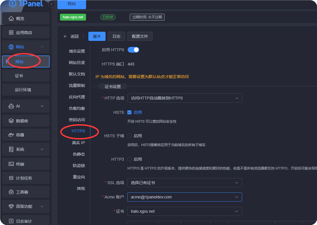The image size is (317, 225).
Task: Open 日志审计 log audit
Action: 26,220
